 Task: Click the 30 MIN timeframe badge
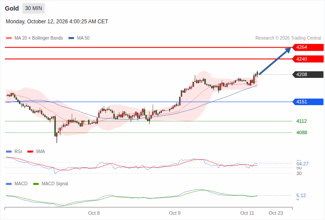point(33,8)
